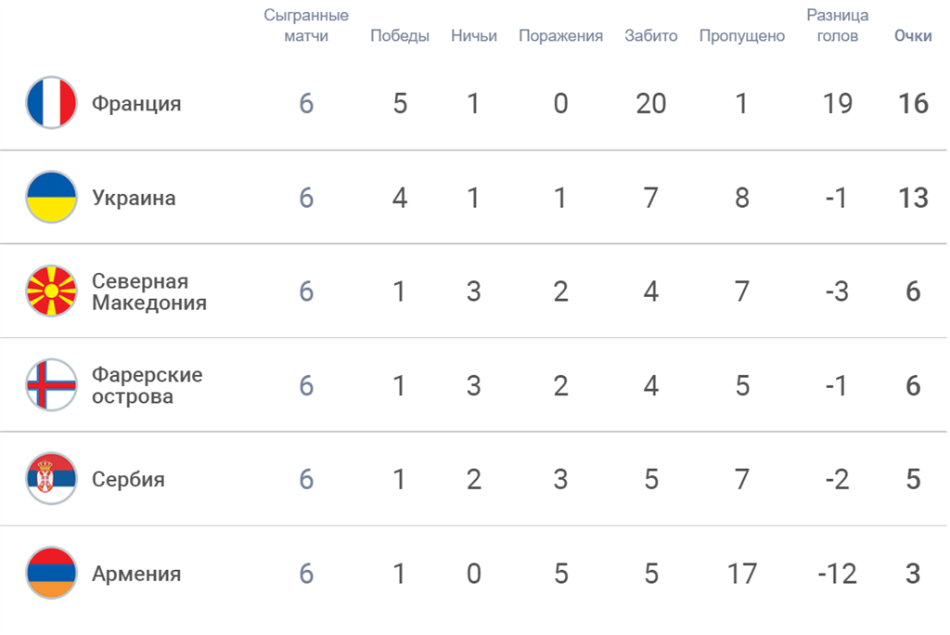Click the Serbia flag icon
950x635 pixels.
pyautogui.click(x=51, y=479)
